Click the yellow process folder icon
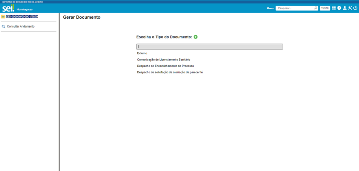Viewport: 359px width, 171px height. 3,17
